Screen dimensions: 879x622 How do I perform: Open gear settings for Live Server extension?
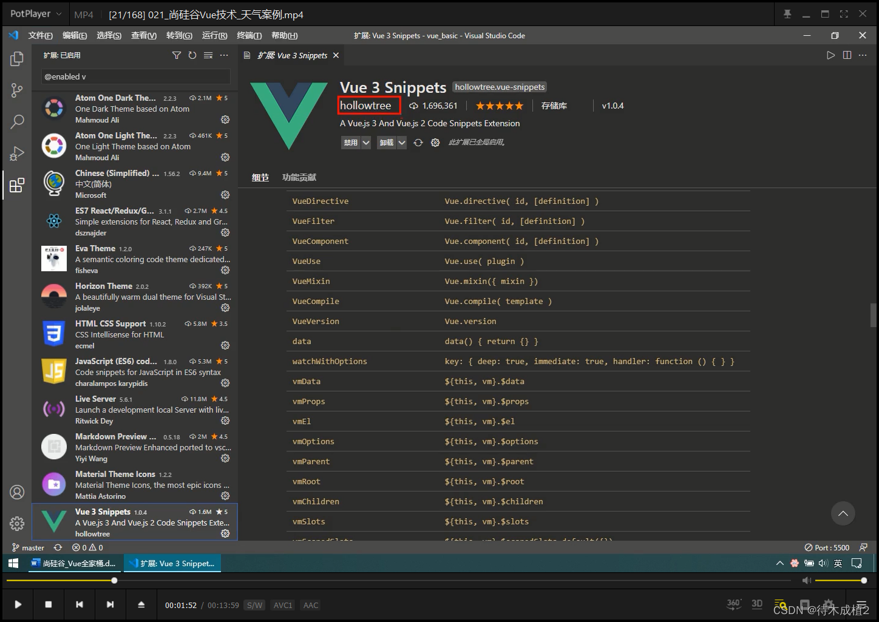pyautogui.click(x=225, y=421)
